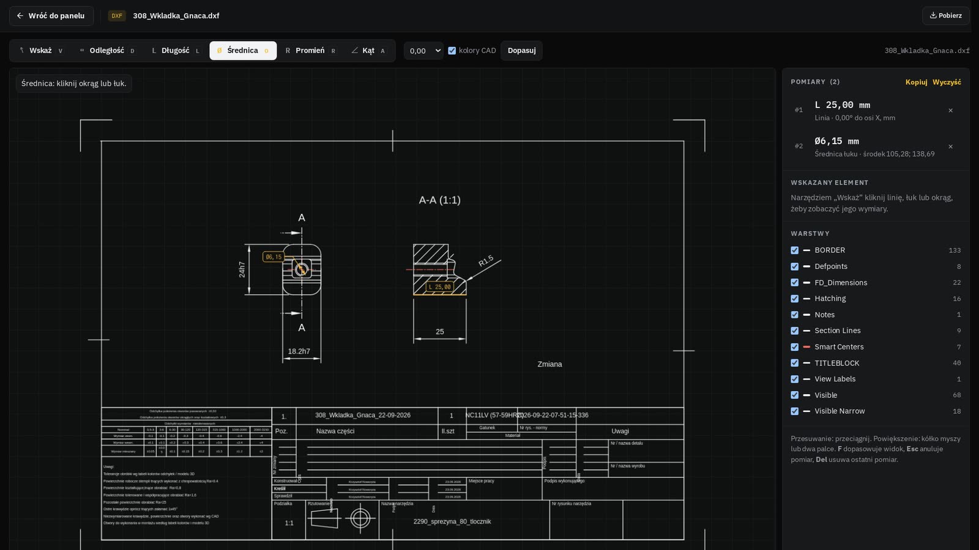Click the 308_Wkladka_Gnaca.dxf file name in header

pyautogui.click(x=176, y=16)
